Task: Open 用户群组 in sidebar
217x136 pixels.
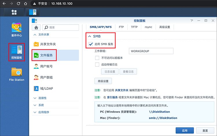Action: [x=55, y=77]
